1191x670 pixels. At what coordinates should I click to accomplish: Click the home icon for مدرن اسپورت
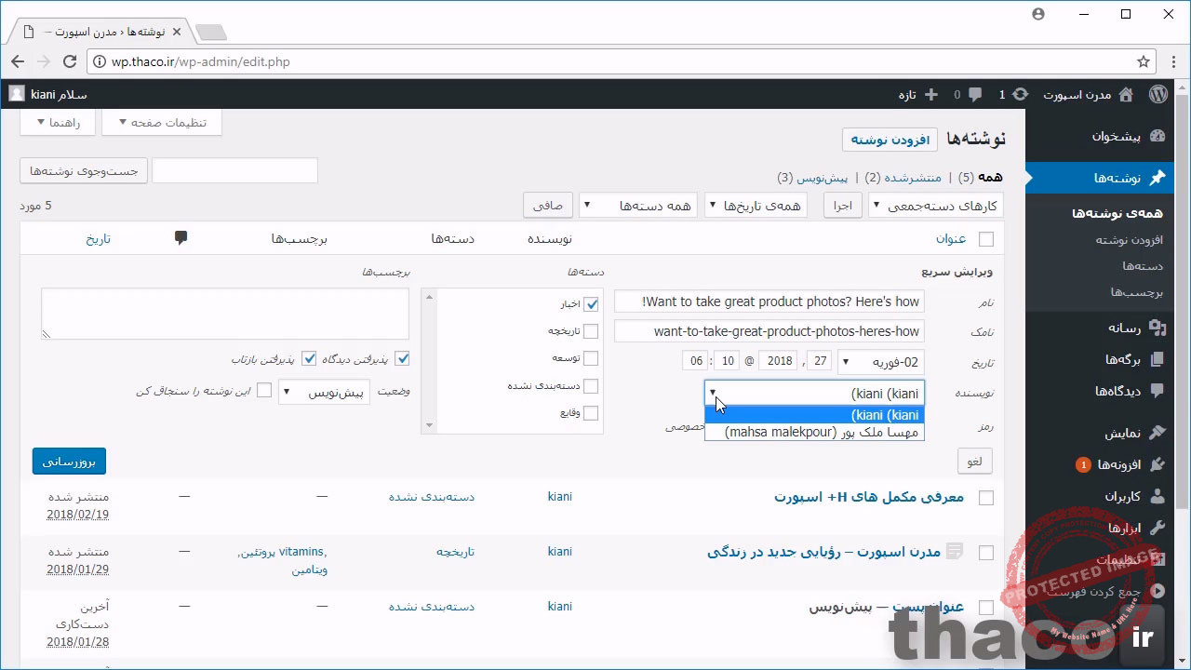coord(1126,94)
